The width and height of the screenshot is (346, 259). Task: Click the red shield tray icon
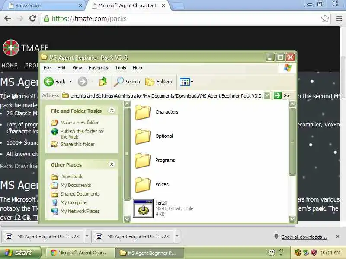[314, 253]
